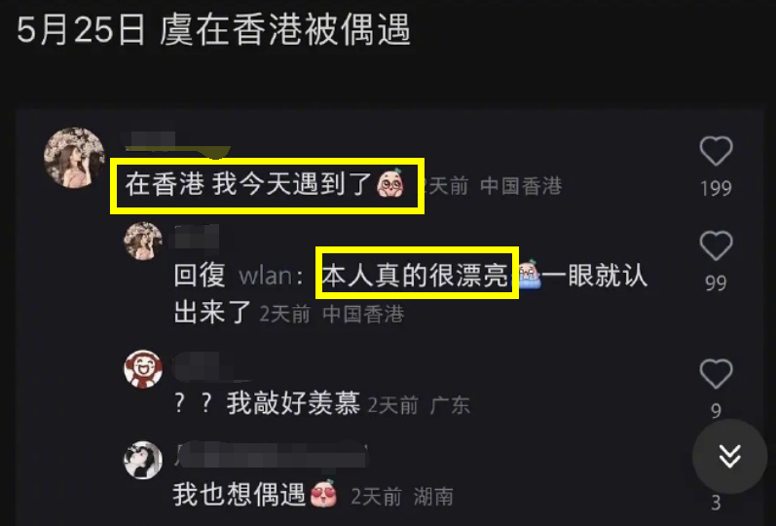Open the top commenter's flower avatar

click(75, 158)
